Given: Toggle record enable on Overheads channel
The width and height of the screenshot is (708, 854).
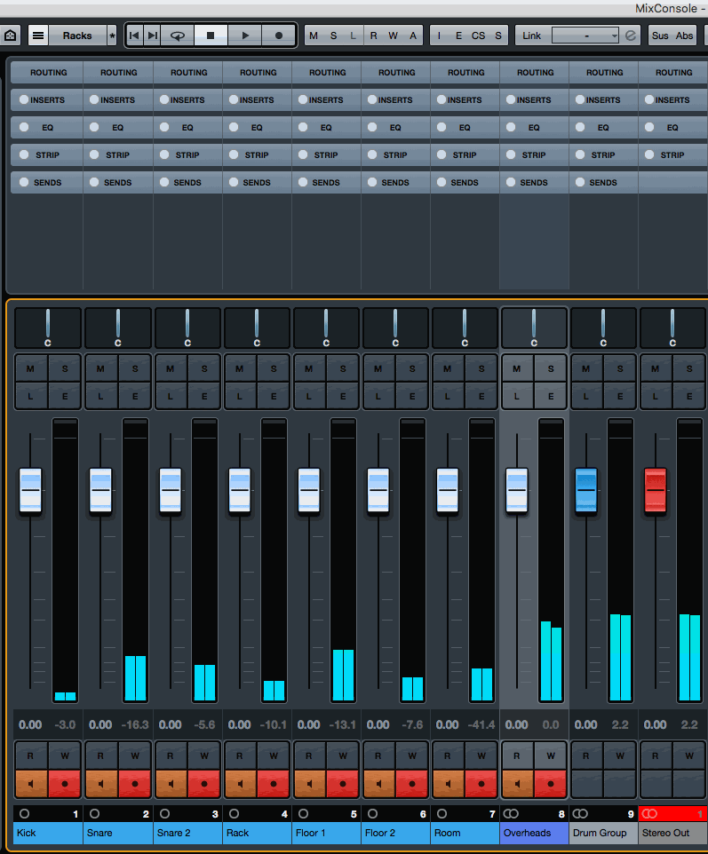Looking at the screenshot, I should tap(551, 784).
